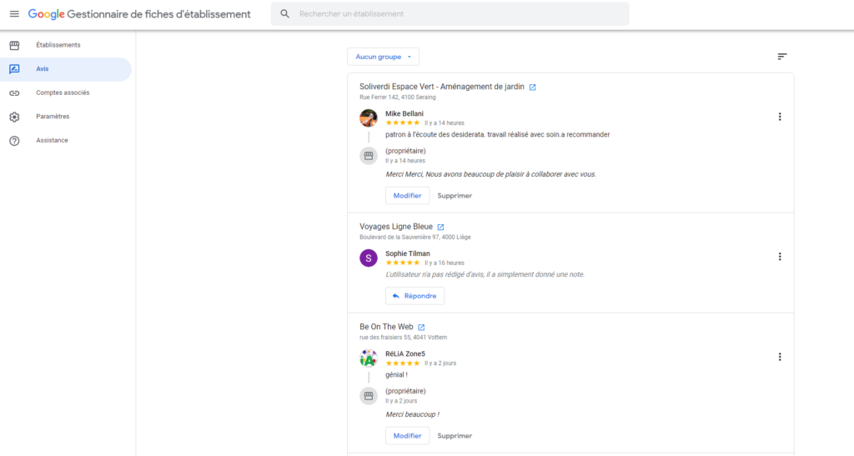
Task: Expand the 'Aucun groupe' dropdown
Action: click(384, 57)
